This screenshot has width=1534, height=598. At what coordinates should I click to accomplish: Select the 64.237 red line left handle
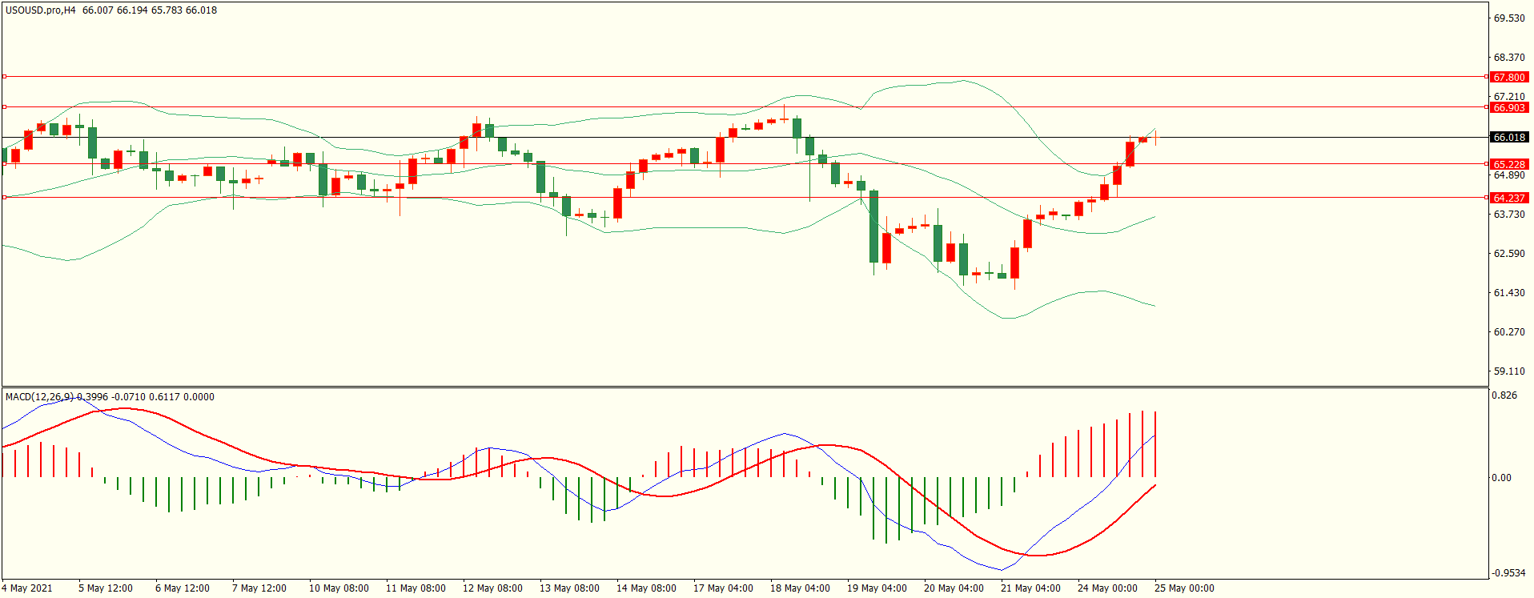tap(4, 198)
